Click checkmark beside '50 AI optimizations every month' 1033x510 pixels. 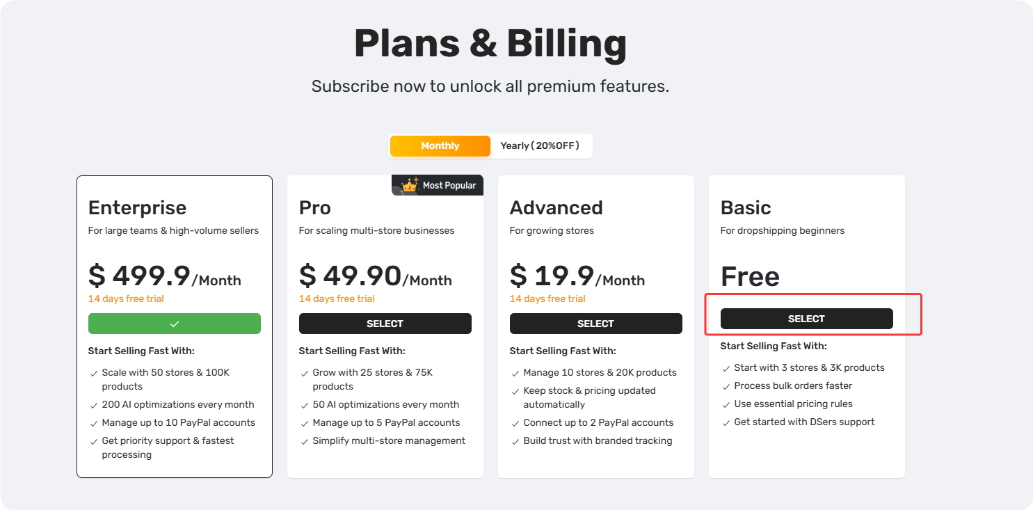[x=305, y=406]
